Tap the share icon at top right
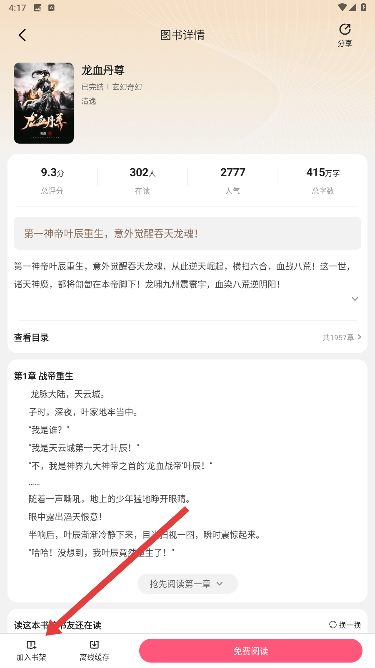Screen dimensions: 375x668 coord(345,29)
